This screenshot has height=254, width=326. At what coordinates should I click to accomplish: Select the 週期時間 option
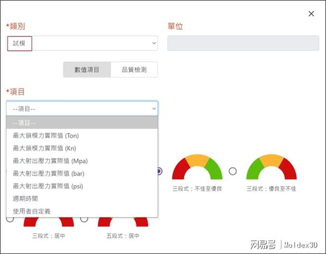82,199
